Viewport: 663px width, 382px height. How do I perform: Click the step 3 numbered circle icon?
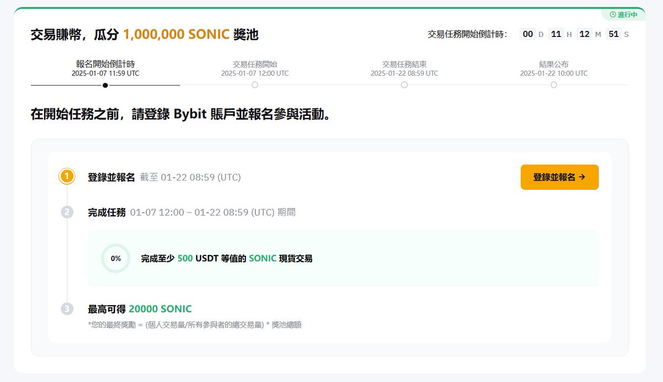point(67,309)
